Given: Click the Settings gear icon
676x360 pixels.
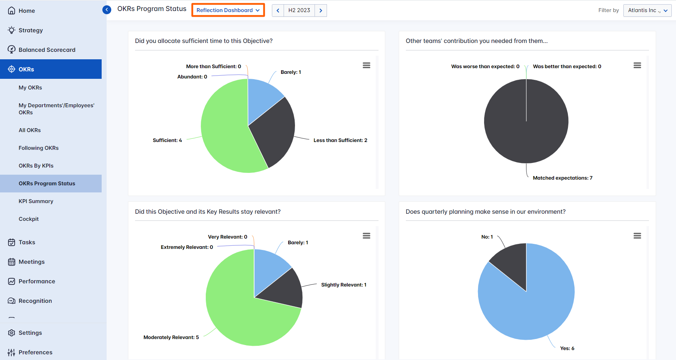Looking at the screenshot, I should coord(11,333).
